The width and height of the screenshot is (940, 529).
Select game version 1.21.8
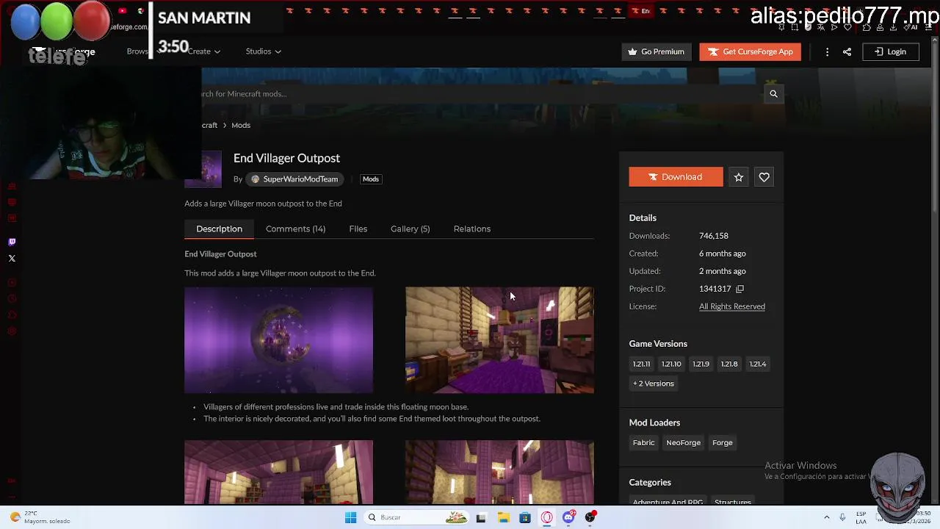coord(728,364)
